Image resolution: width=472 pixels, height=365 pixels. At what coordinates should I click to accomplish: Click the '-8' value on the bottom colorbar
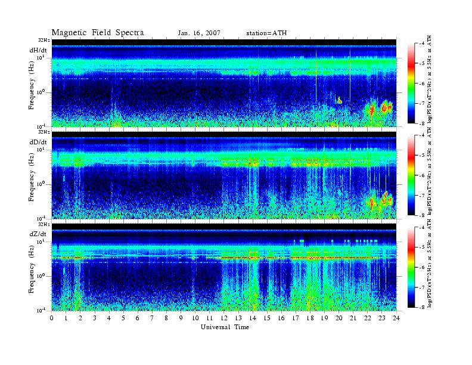(x=422, y=307)
